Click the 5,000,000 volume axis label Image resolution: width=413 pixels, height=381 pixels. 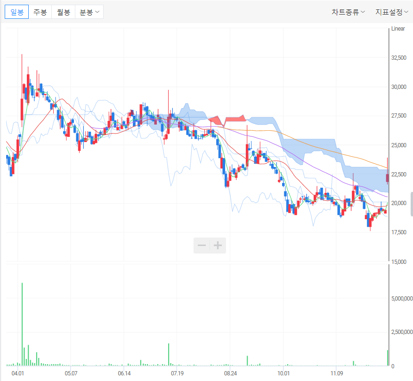click(402, 298)
